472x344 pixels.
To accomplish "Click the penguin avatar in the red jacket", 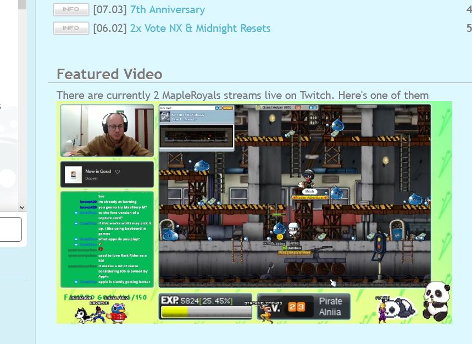I will [118, 313].
